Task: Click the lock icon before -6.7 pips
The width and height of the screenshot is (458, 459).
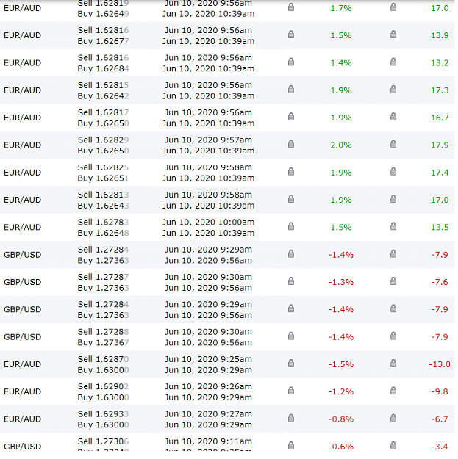Action: click(393, 418)
